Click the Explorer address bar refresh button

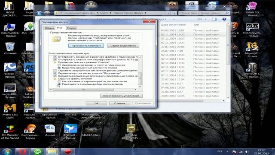tap(174, 13)
